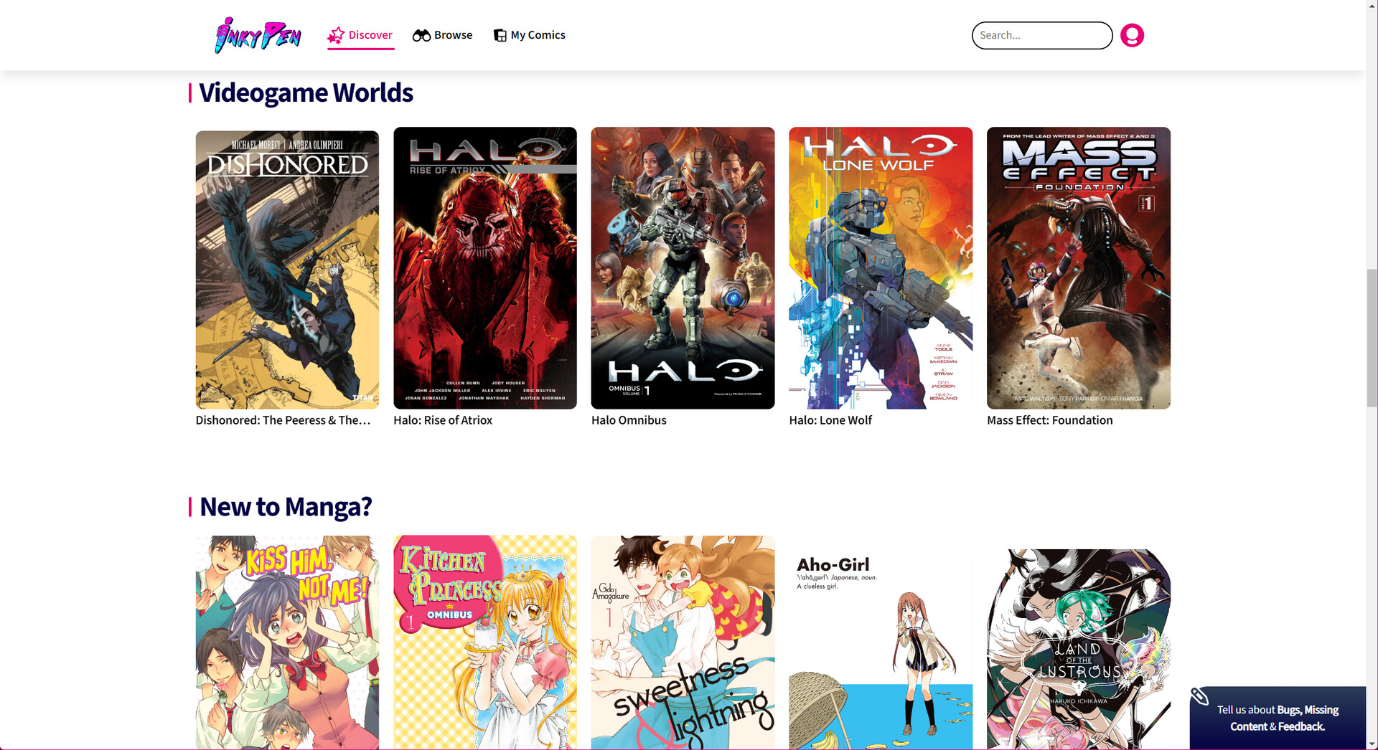Open the Dishonored comic cover
The image size is (1378, 750).
[287, 270]
